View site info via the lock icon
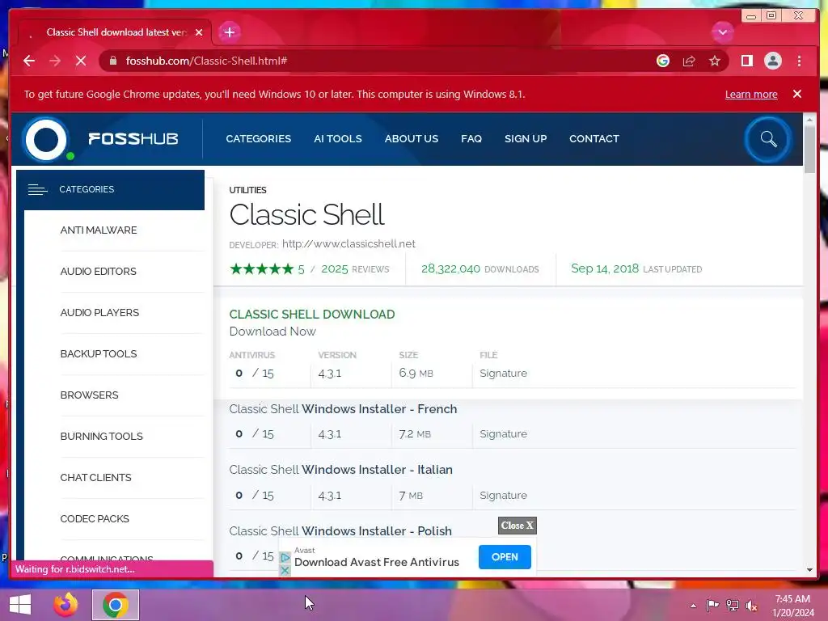The width and height of the screenshot is (828, 621). 112,61
